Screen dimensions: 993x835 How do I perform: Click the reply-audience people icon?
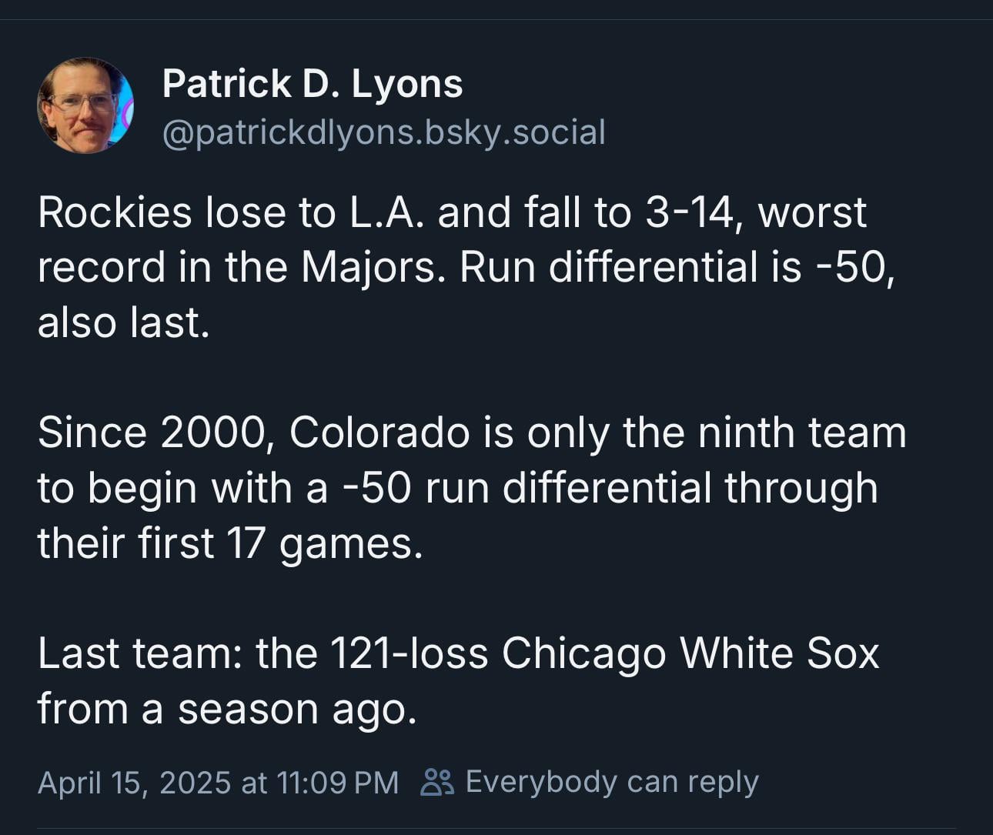[x=437, y=782]
